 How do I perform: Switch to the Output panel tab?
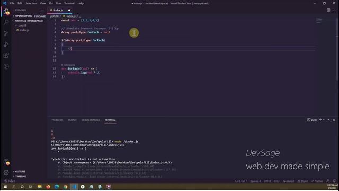[x=73, y=120]
